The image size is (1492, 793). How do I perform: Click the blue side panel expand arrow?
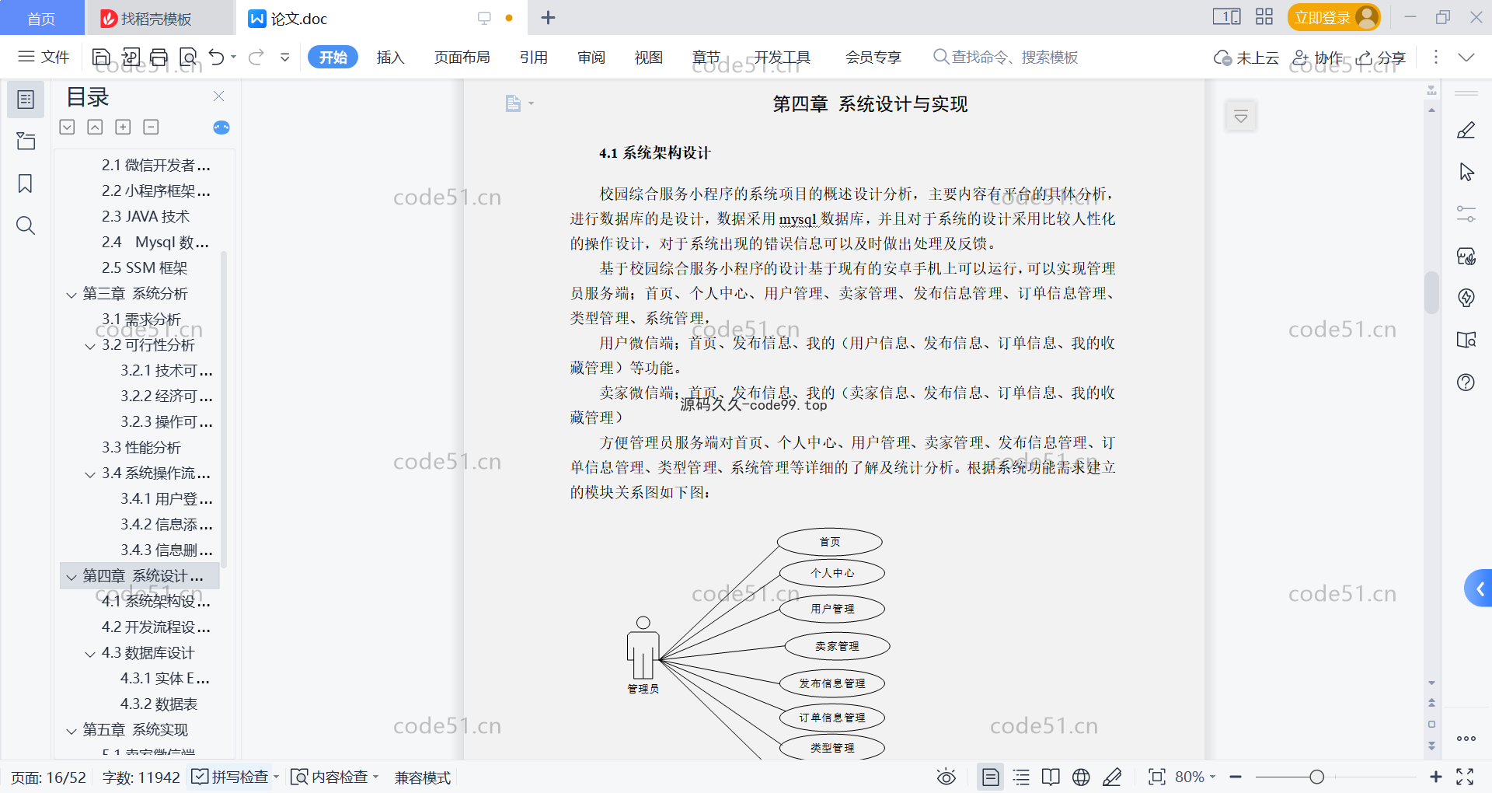click(x=1479, y=589)
